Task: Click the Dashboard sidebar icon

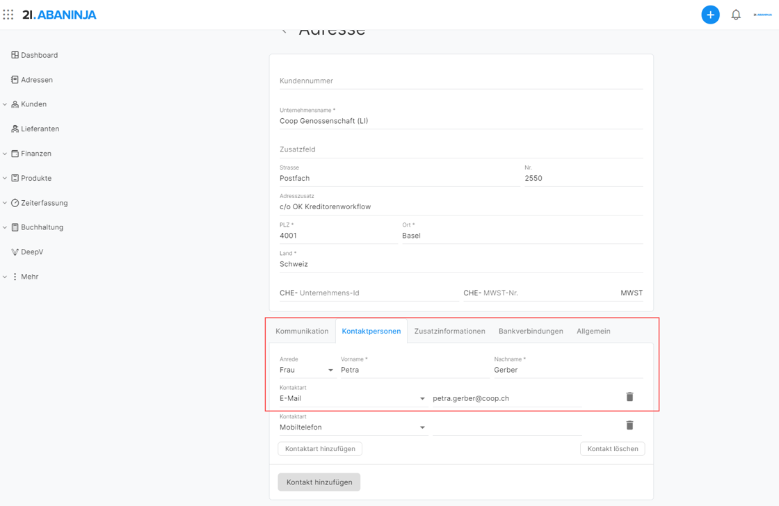Action: click(15, 55)
